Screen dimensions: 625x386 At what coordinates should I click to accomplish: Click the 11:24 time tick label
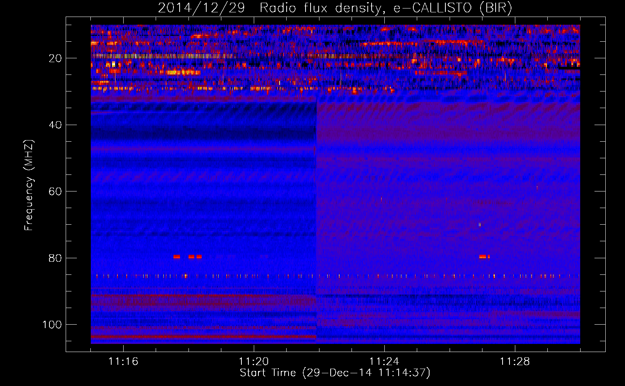click(x=384, y=362)
